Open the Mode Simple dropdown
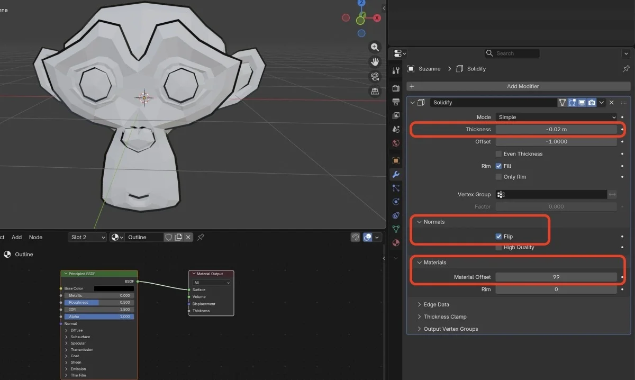The width and height of the screenshot is (635, 380). coord(556,117)
